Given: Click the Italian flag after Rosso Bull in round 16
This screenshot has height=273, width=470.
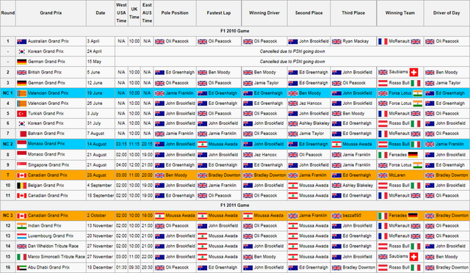Looking at the screenshot, I should [x=416, y=268].
